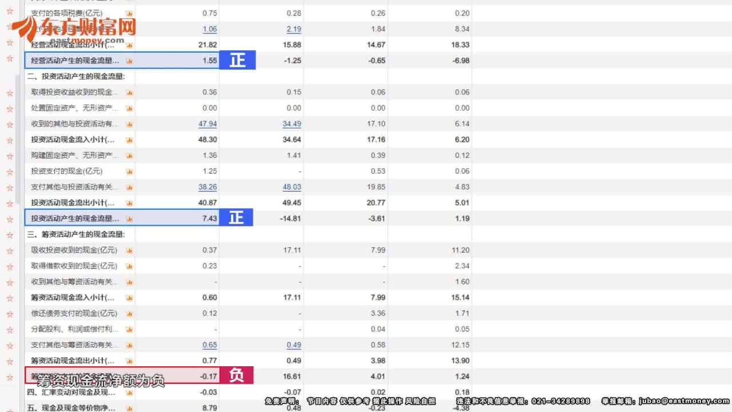Click the 15.14 cell

pyautogui.click(x=460, y=298)
